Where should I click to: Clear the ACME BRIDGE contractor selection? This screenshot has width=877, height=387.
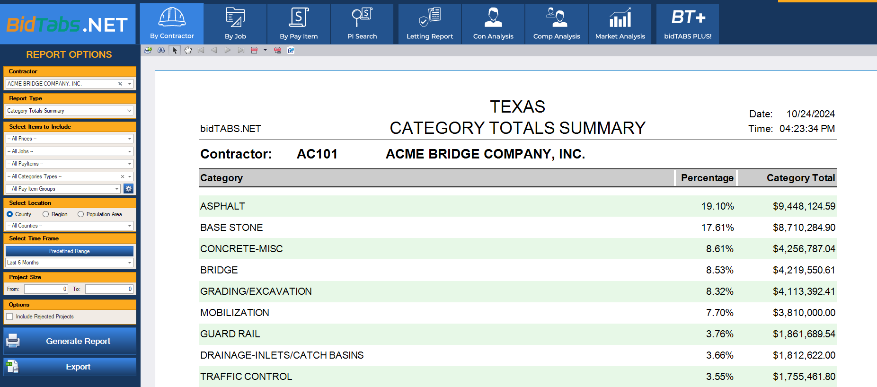pos(120,84)
